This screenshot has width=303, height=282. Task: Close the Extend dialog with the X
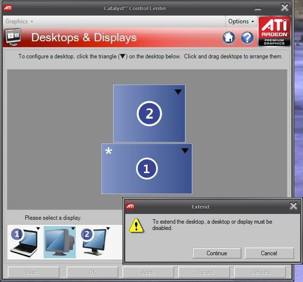tap(293, 206)
